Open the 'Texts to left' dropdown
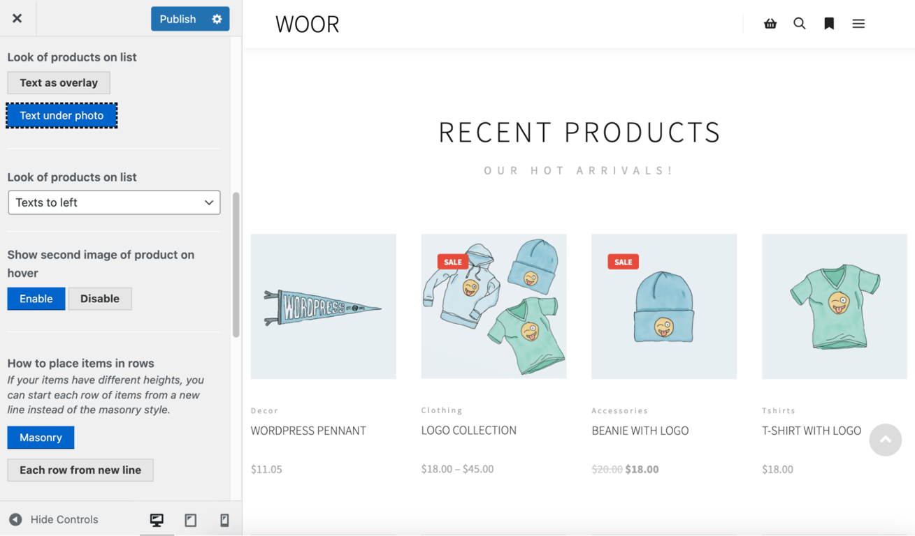 point(114,202)
